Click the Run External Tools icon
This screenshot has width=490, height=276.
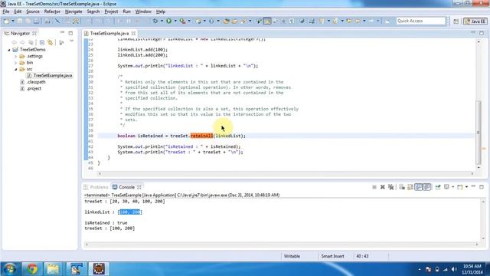pos(182,21)
